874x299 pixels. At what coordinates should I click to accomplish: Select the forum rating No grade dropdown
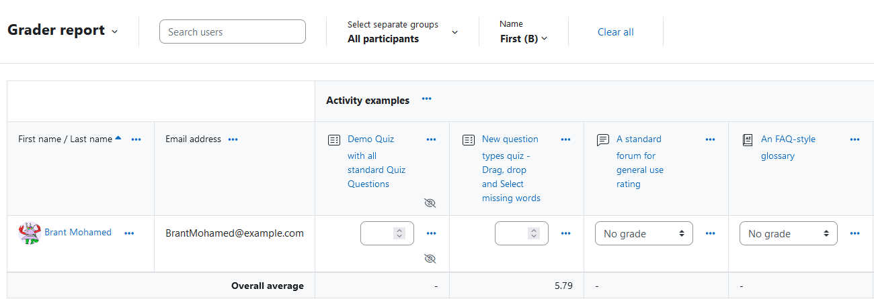click(644, 233)
